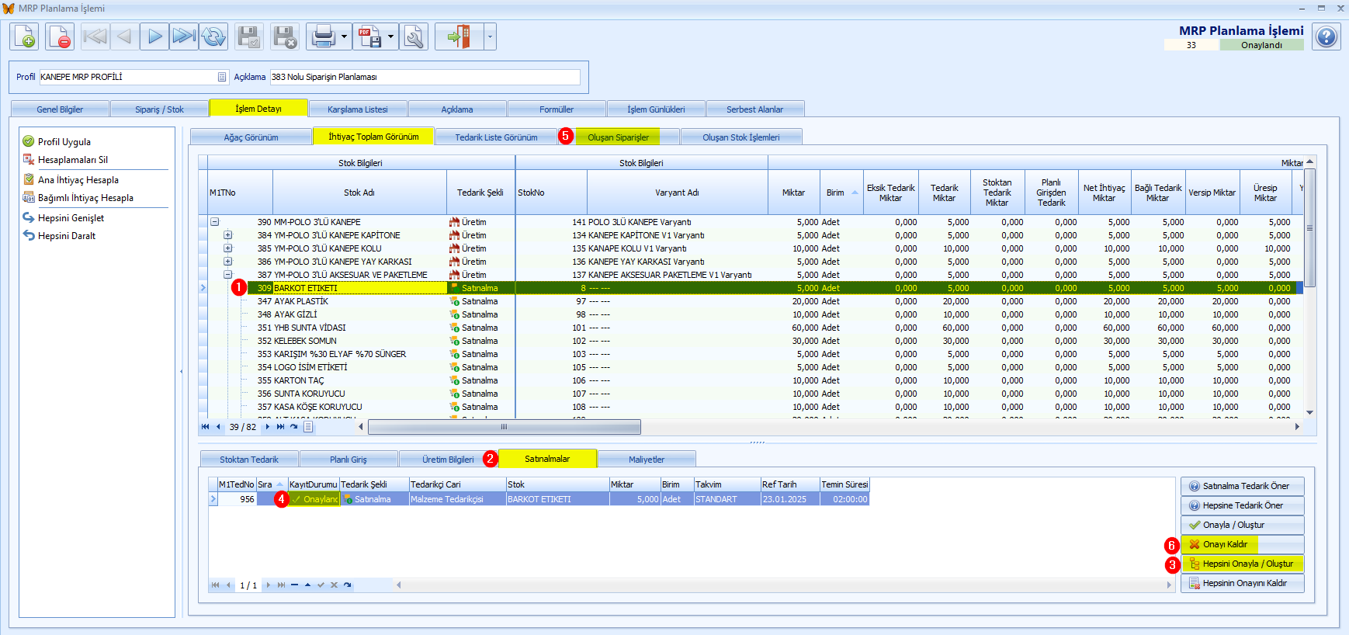The image size is (1349, 635).
Task: Click the Hepsini Onayla / Oluştur button
Action: [1243, 564]
